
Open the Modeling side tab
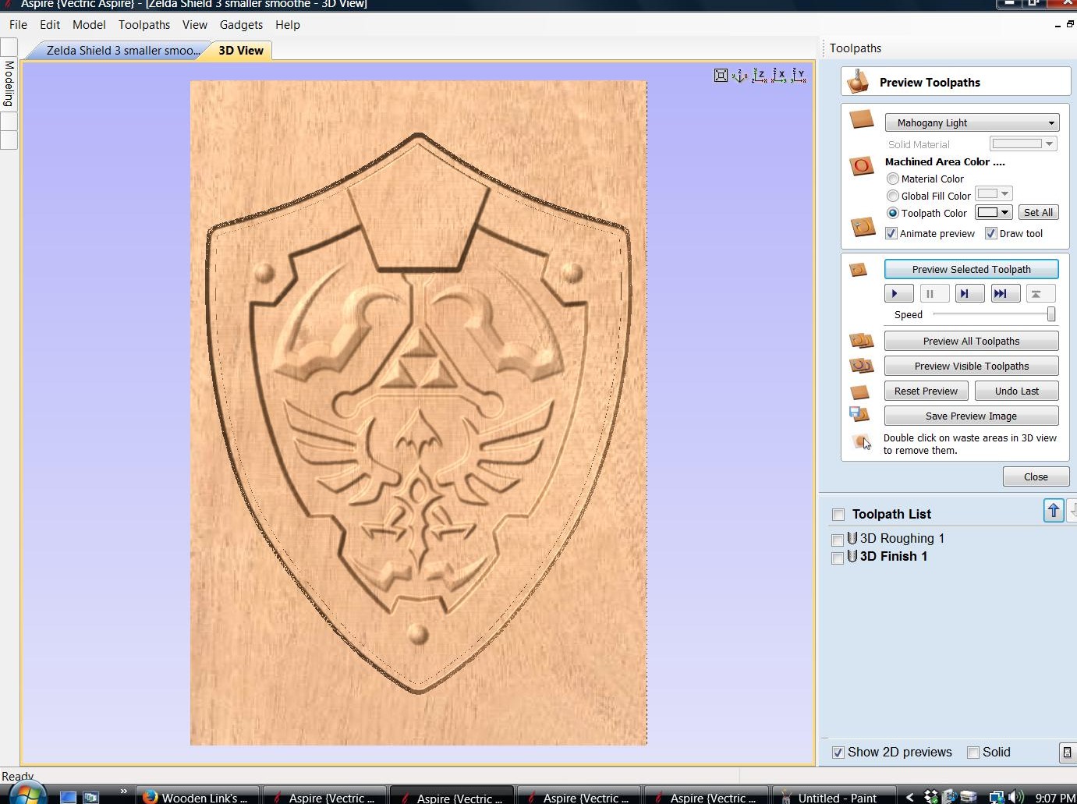(9, 84)
